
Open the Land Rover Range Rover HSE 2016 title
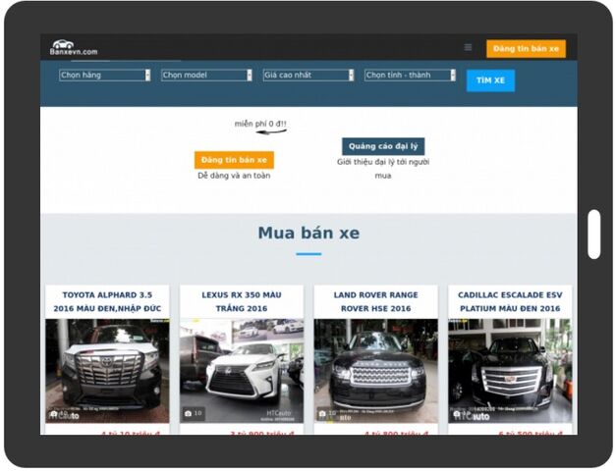pos(376,301)
